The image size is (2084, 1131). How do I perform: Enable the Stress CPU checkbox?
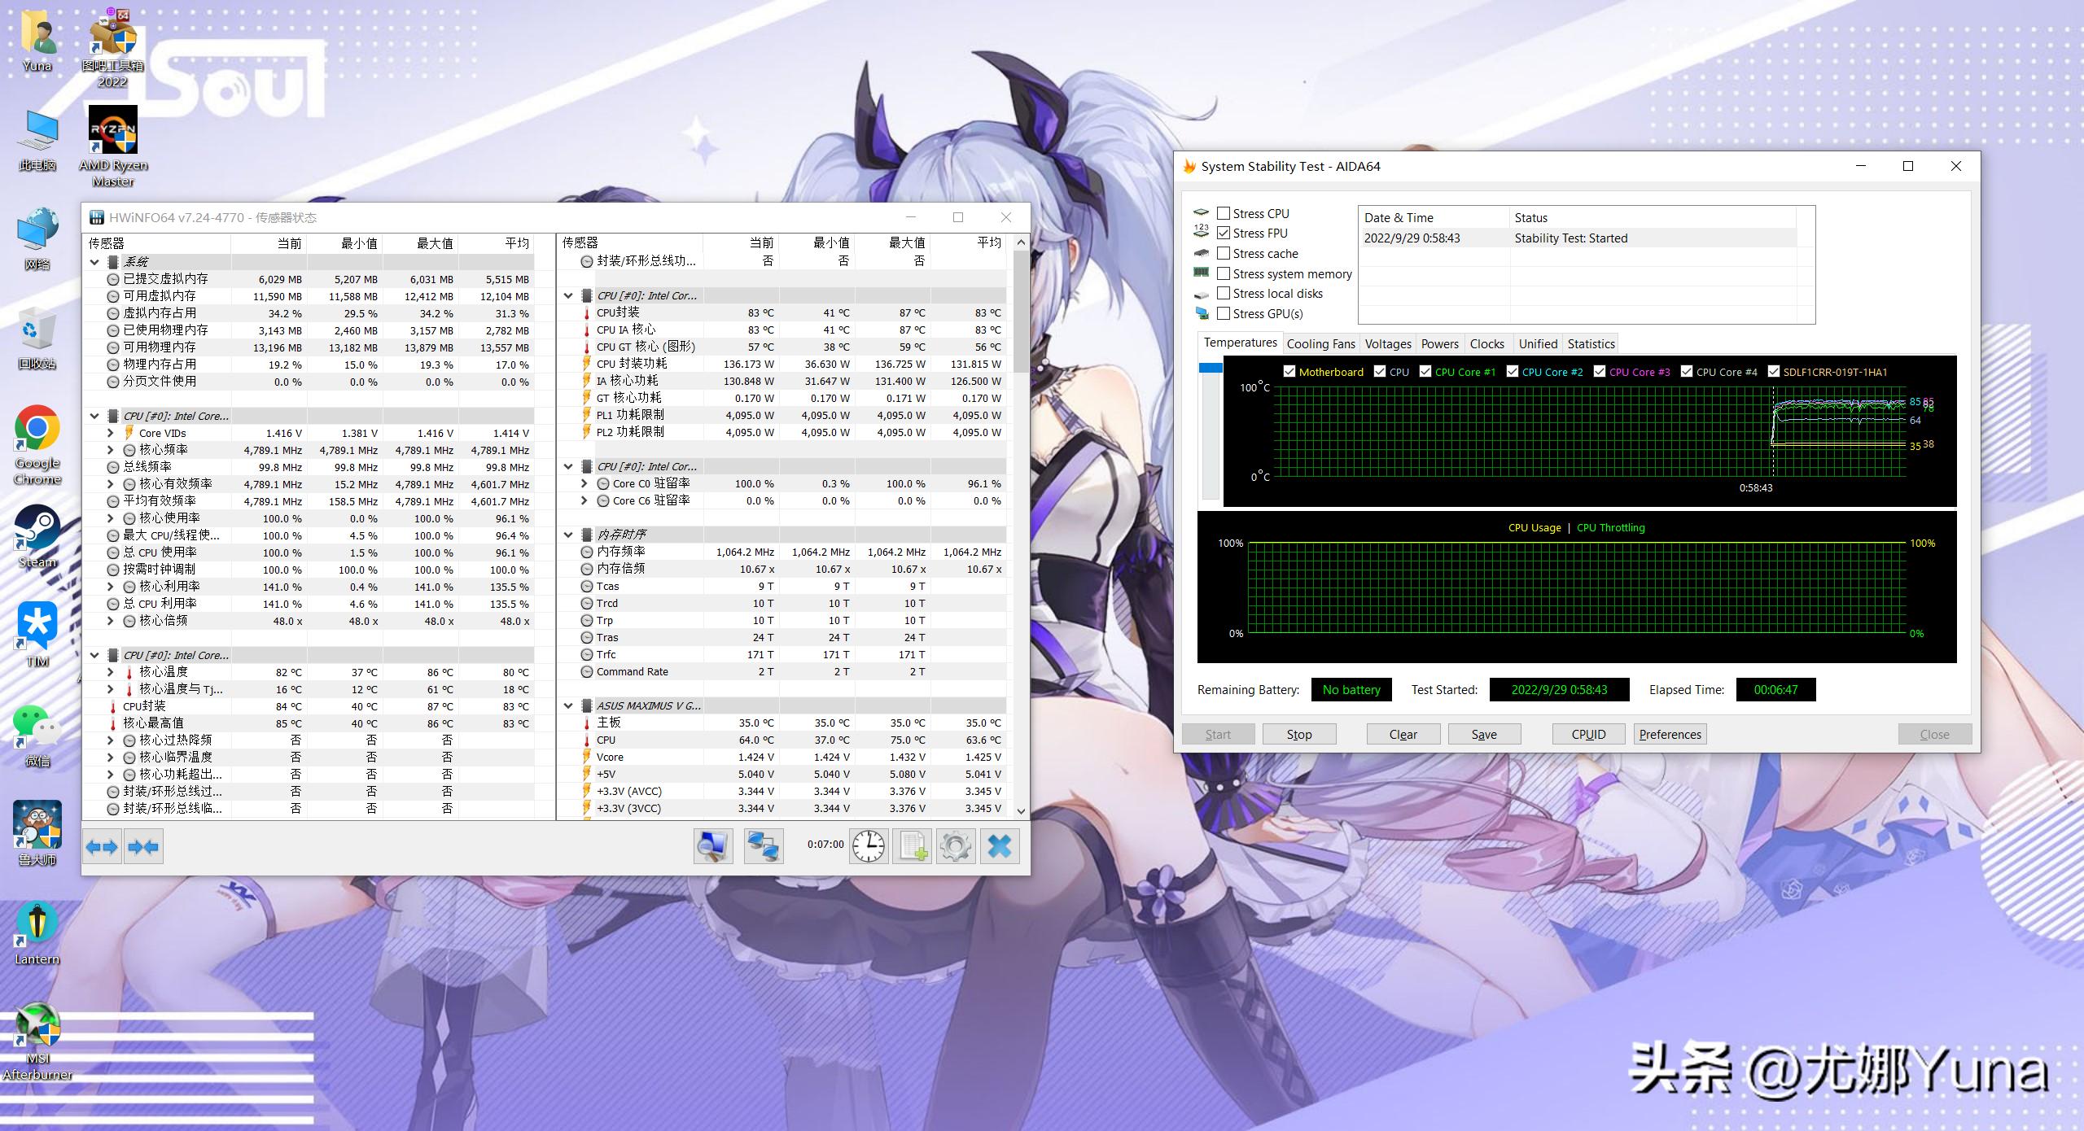point(1224,212)
